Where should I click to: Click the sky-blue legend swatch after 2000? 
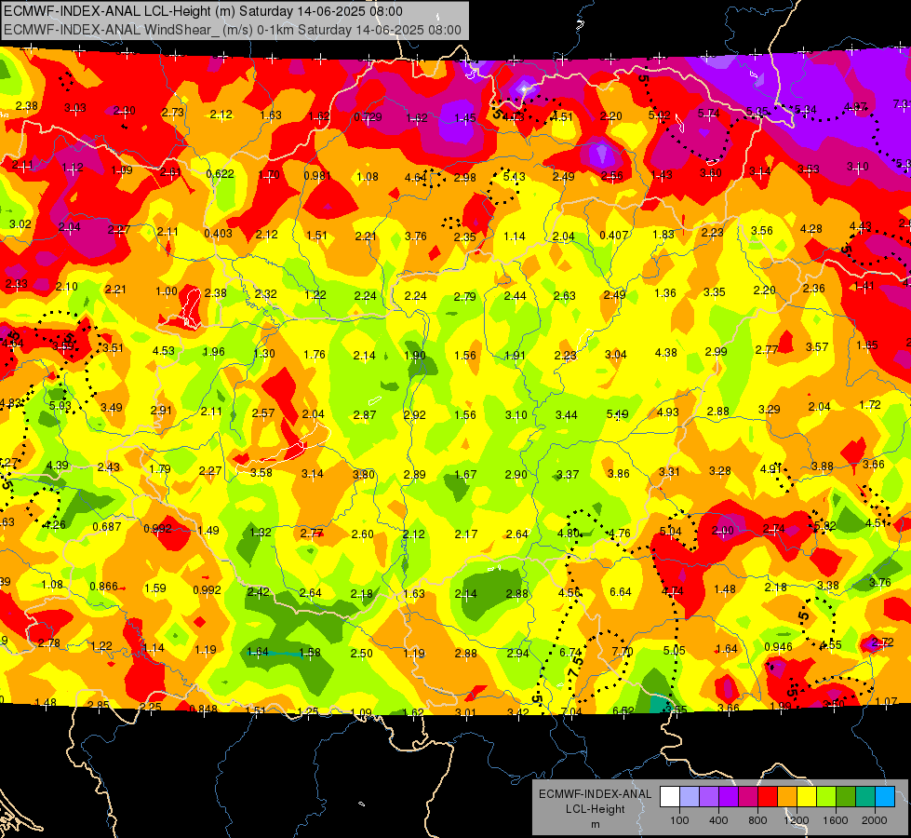coord(885,797)
